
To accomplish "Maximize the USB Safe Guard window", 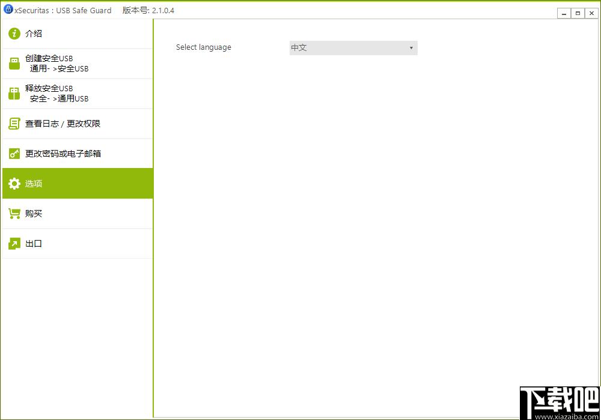I will pyautogui.click(x=578, y=13).
